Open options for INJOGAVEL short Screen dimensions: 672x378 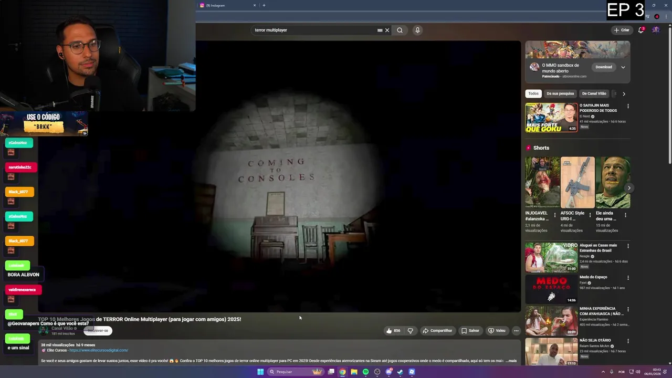pyautogui.click(x=555, y=215)
